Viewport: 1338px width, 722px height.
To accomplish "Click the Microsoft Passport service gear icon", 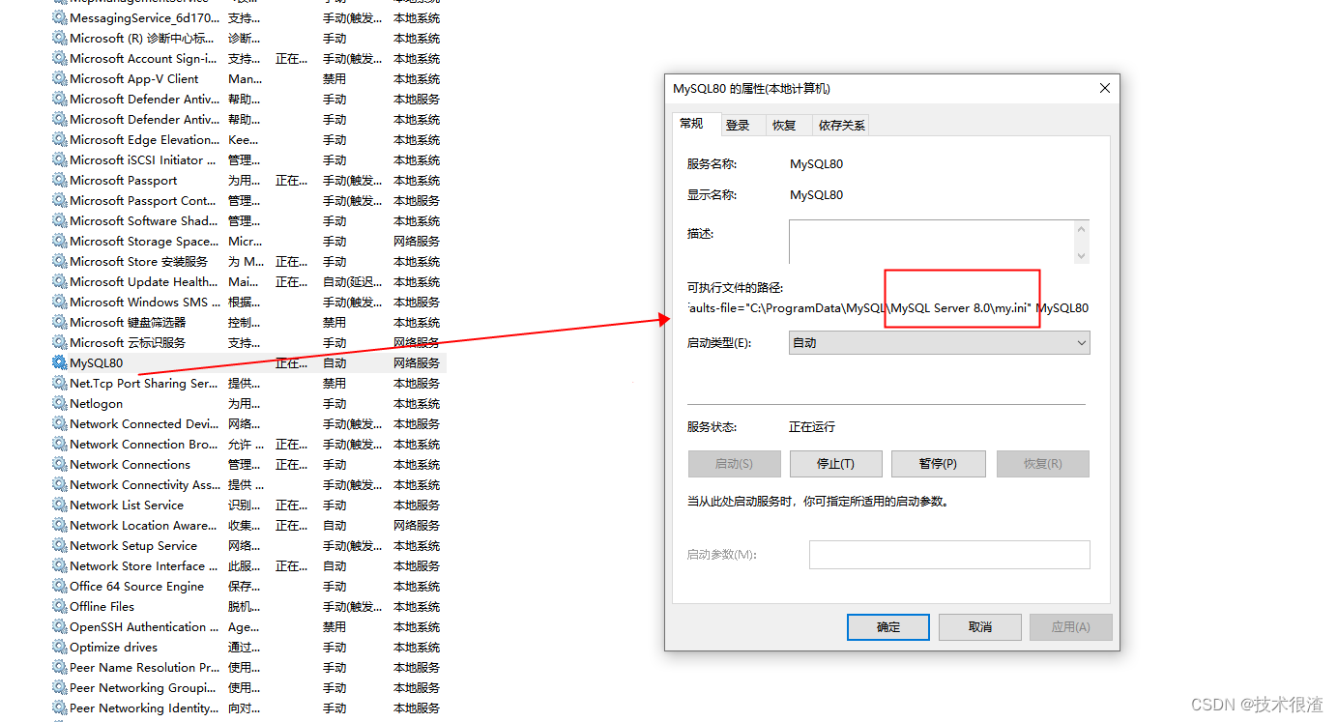I will coord(59,181).
